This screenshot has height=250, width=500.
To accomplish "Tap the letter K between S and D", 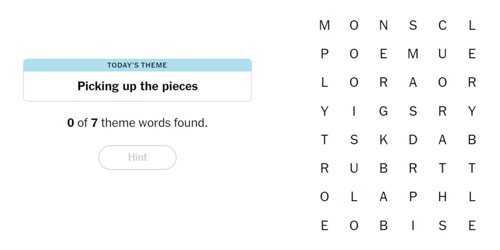I will (x=383, y=140).
